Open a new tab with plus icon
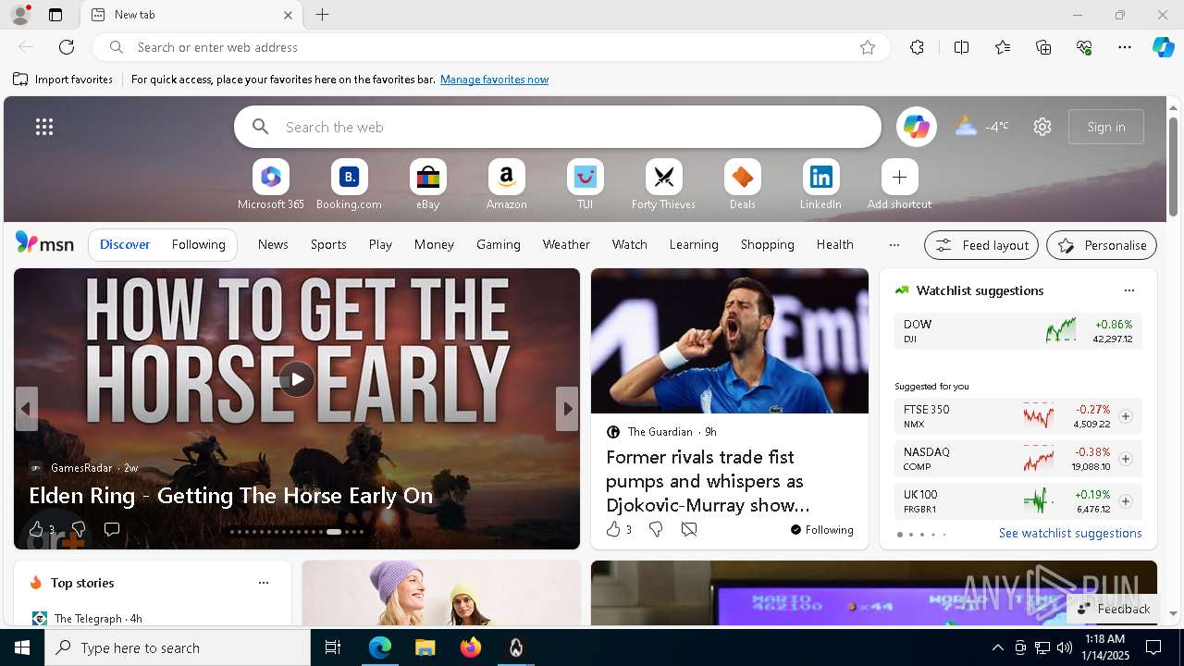The image size is (1184, 666). [x=322, y=15]
